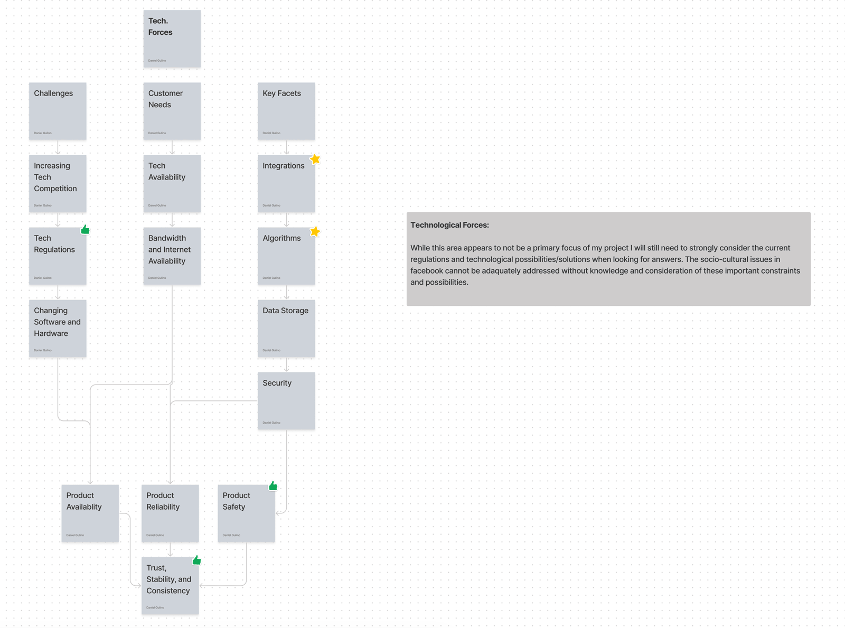The width and height of the screenshot is (845, 628).
Task: Click the 'Technological Forces:' heading text
Action: [450, 225]
